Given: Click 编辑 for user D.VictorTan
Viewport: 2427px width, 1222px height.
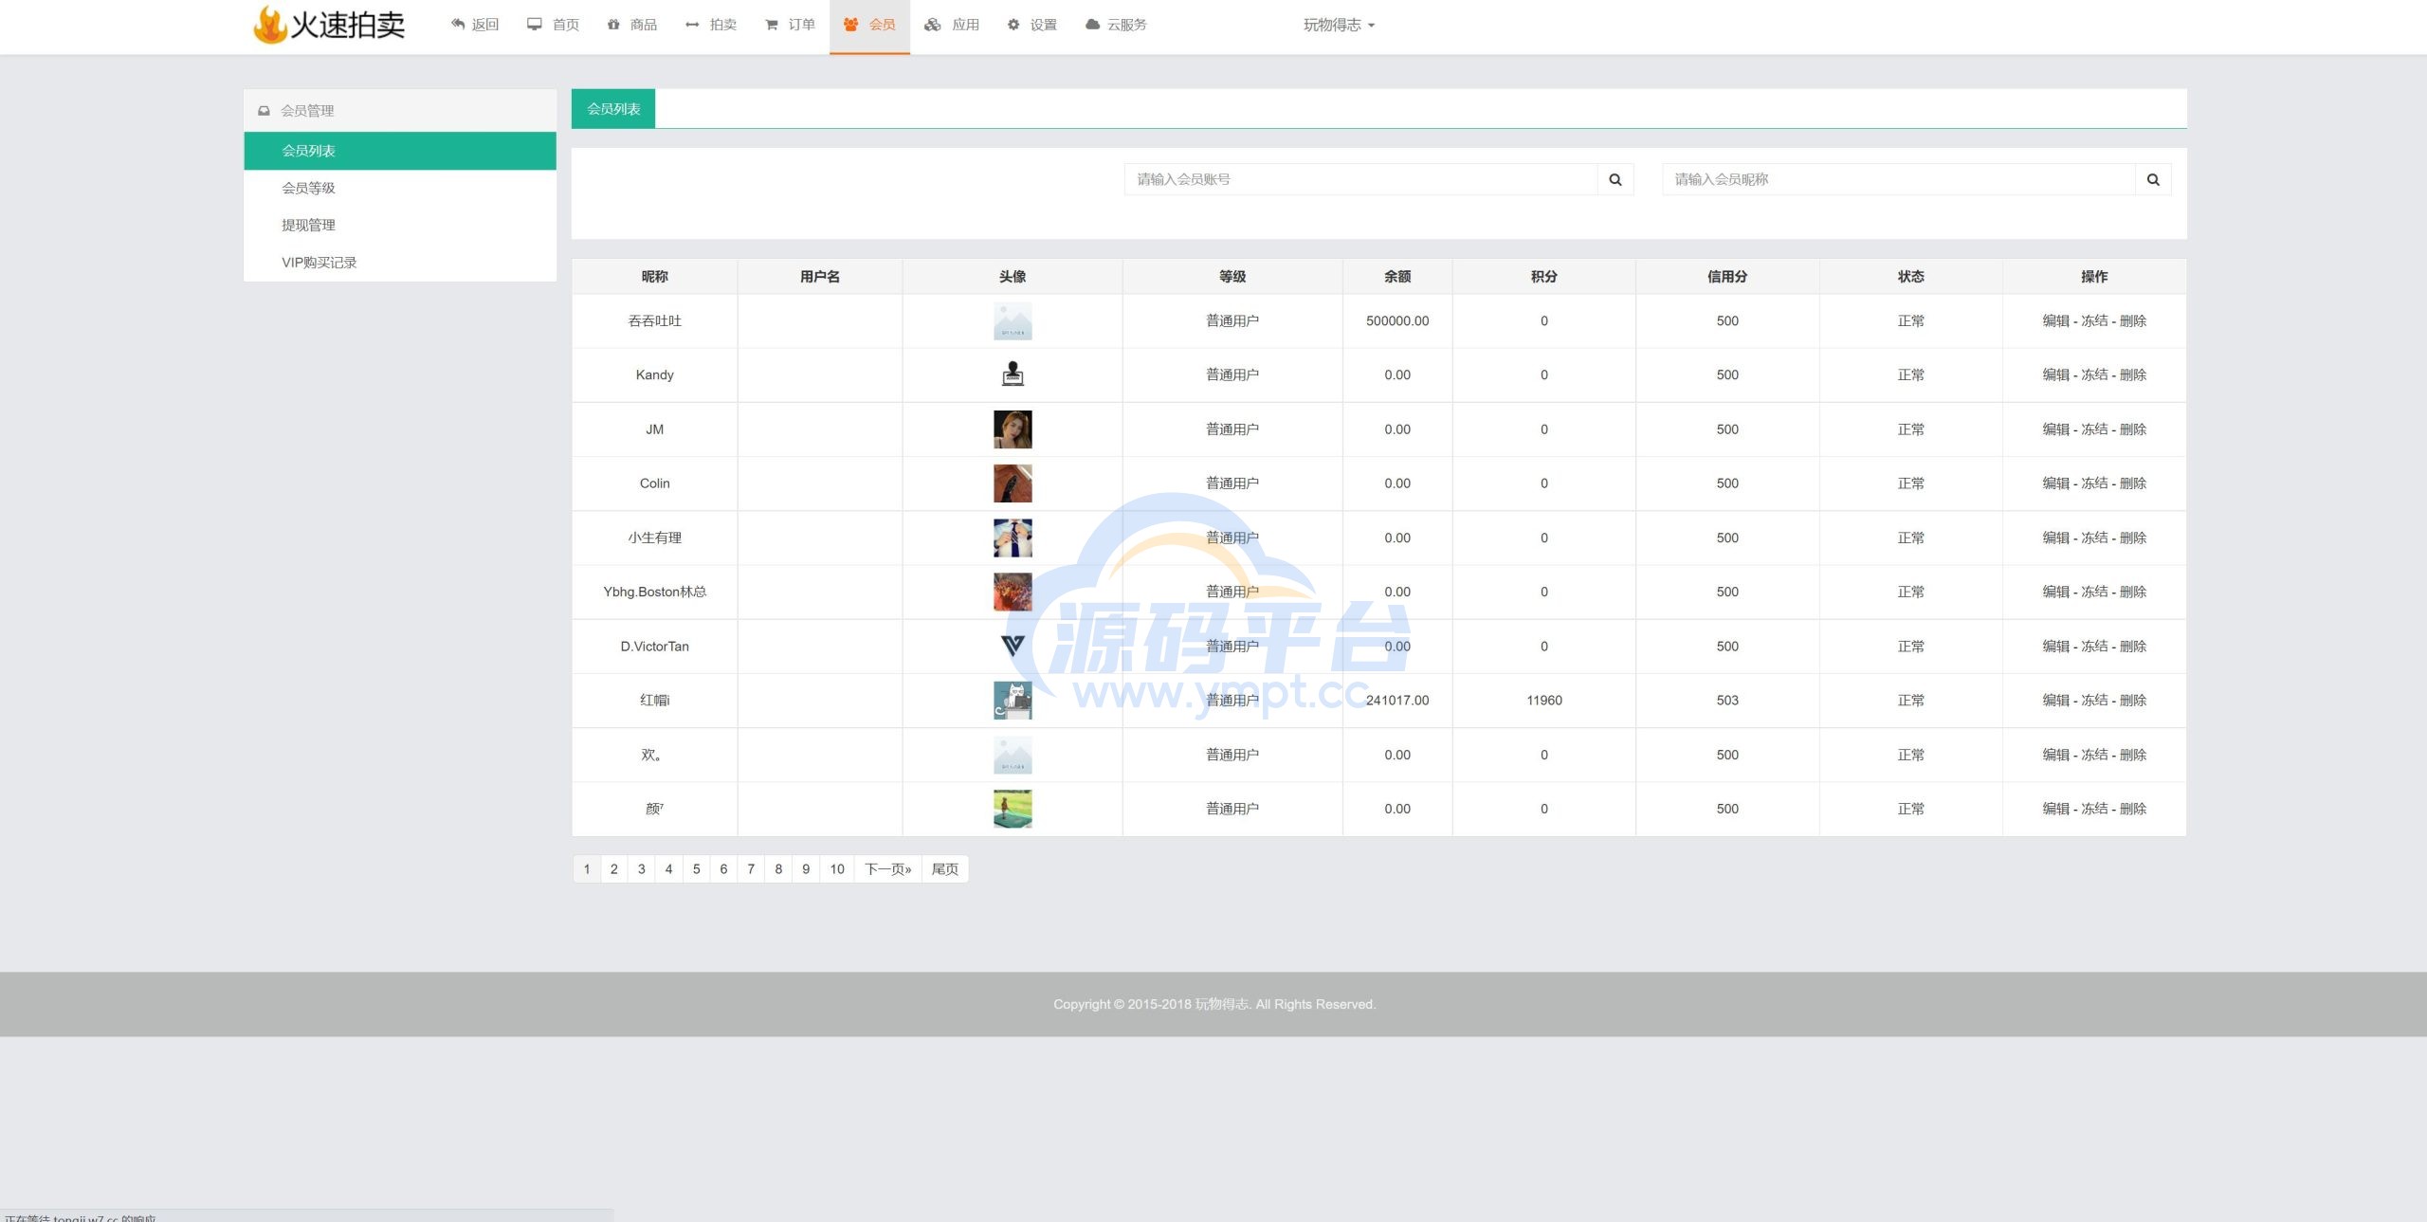Looking at the screenshot, I should coord(2055,647).
